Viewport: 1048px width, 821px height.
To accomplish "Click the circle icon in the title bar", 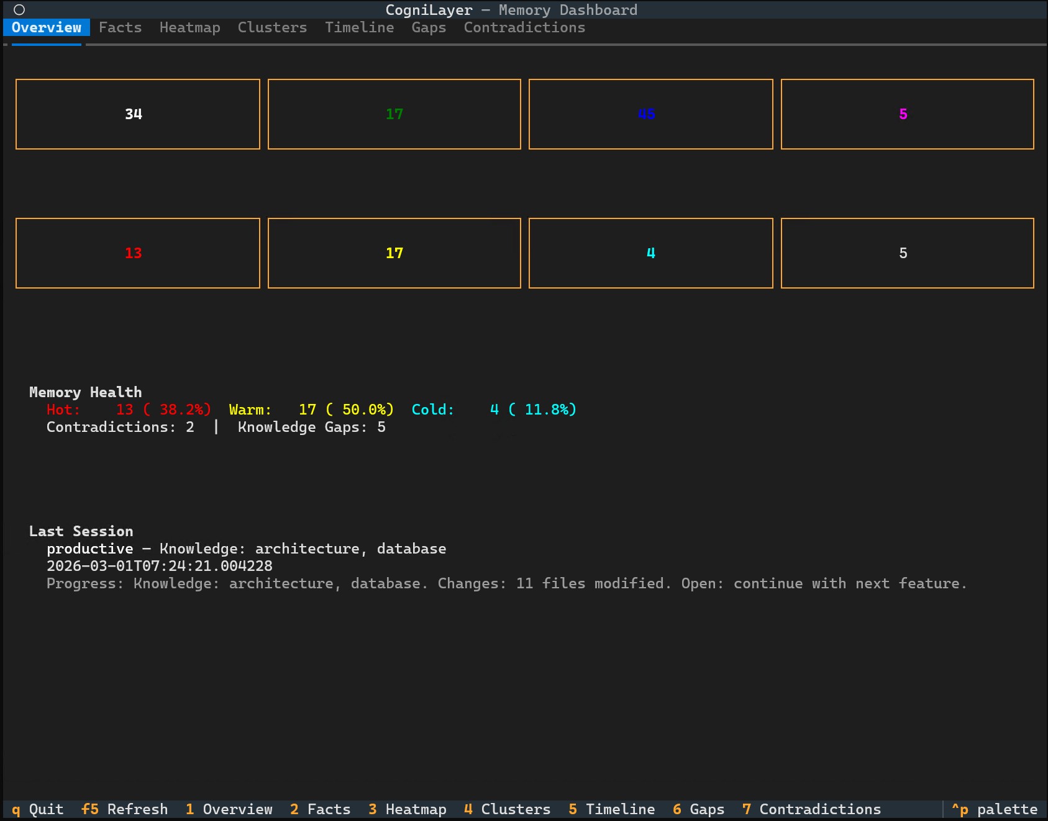I will [19, 10].
